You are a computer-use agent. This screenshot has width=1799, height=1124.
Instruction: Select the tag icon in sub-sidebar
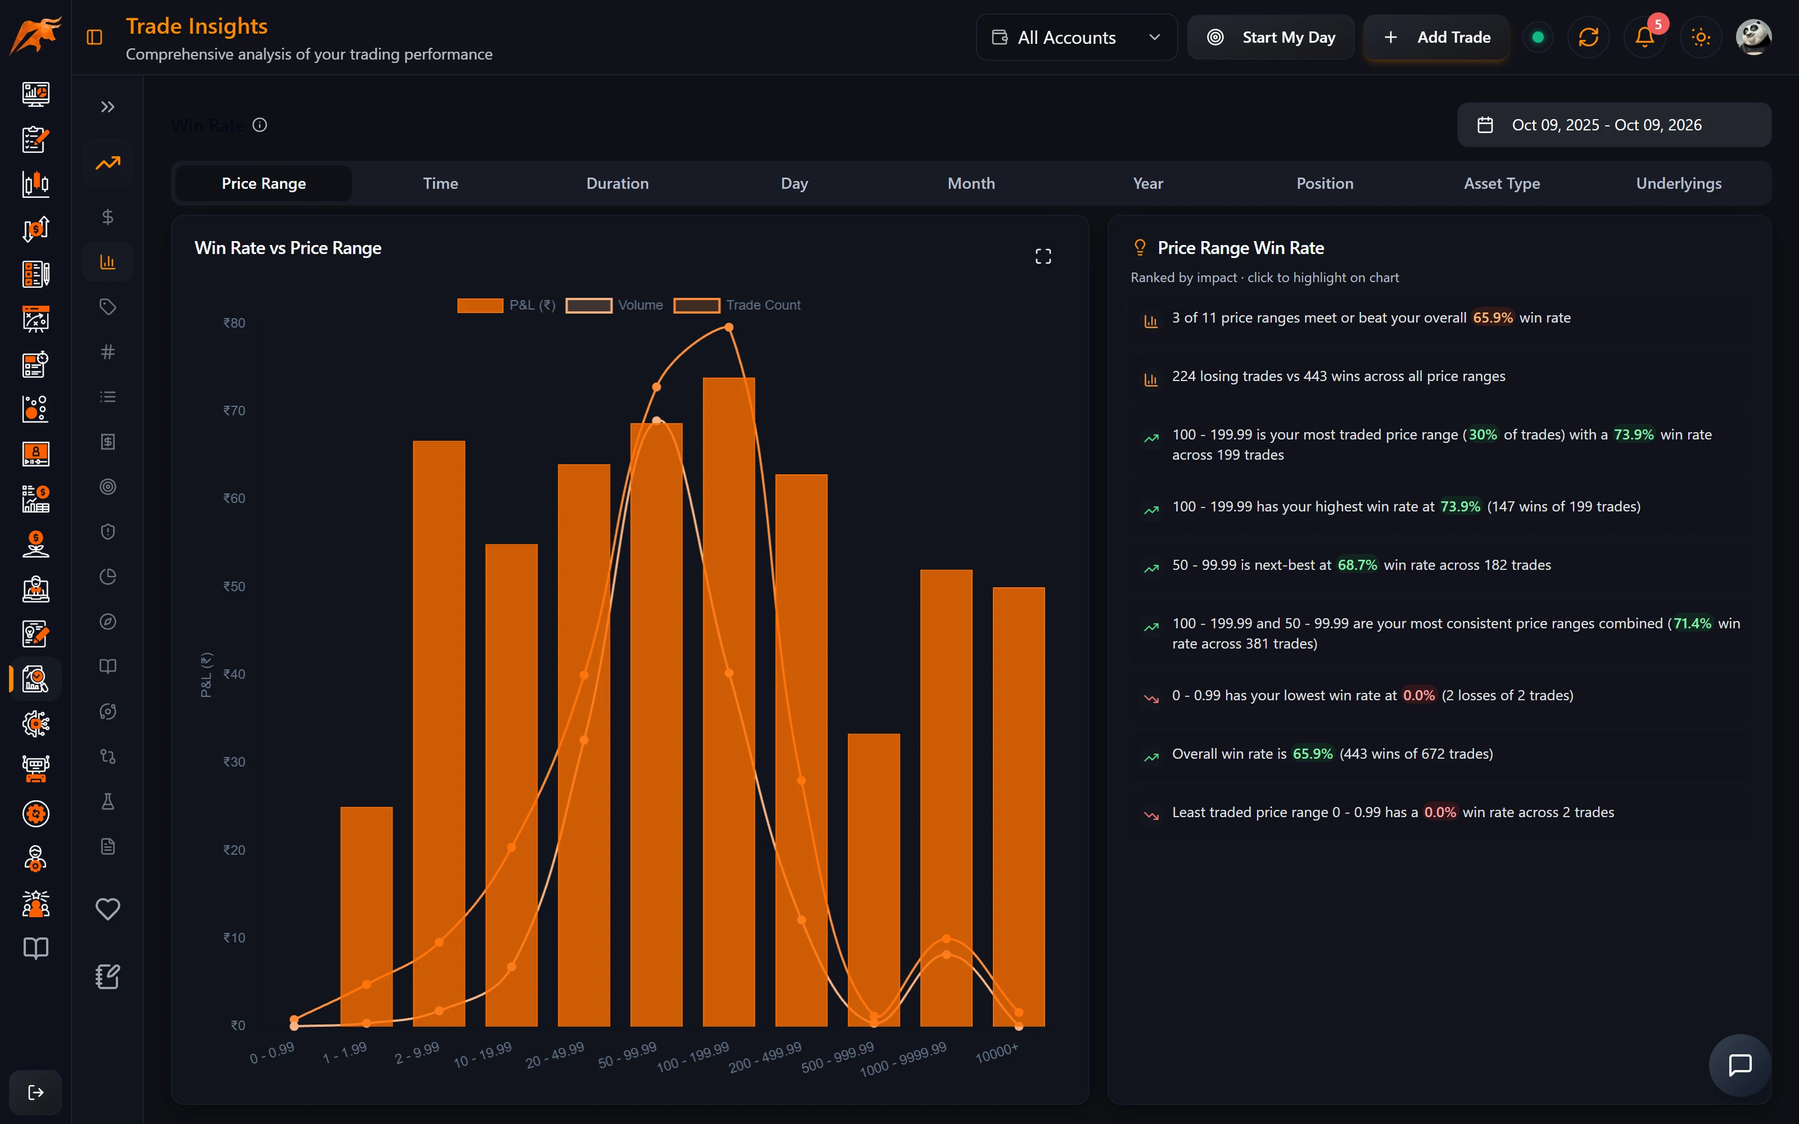click(x=108, y=307)
